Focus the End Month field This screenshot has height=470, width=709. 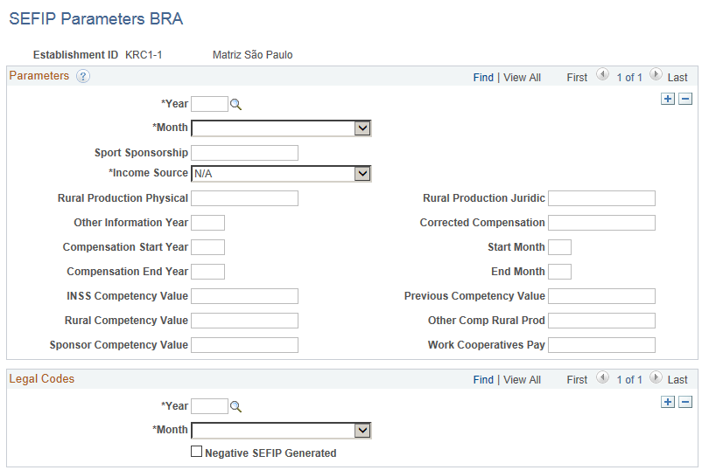point(560,272)
